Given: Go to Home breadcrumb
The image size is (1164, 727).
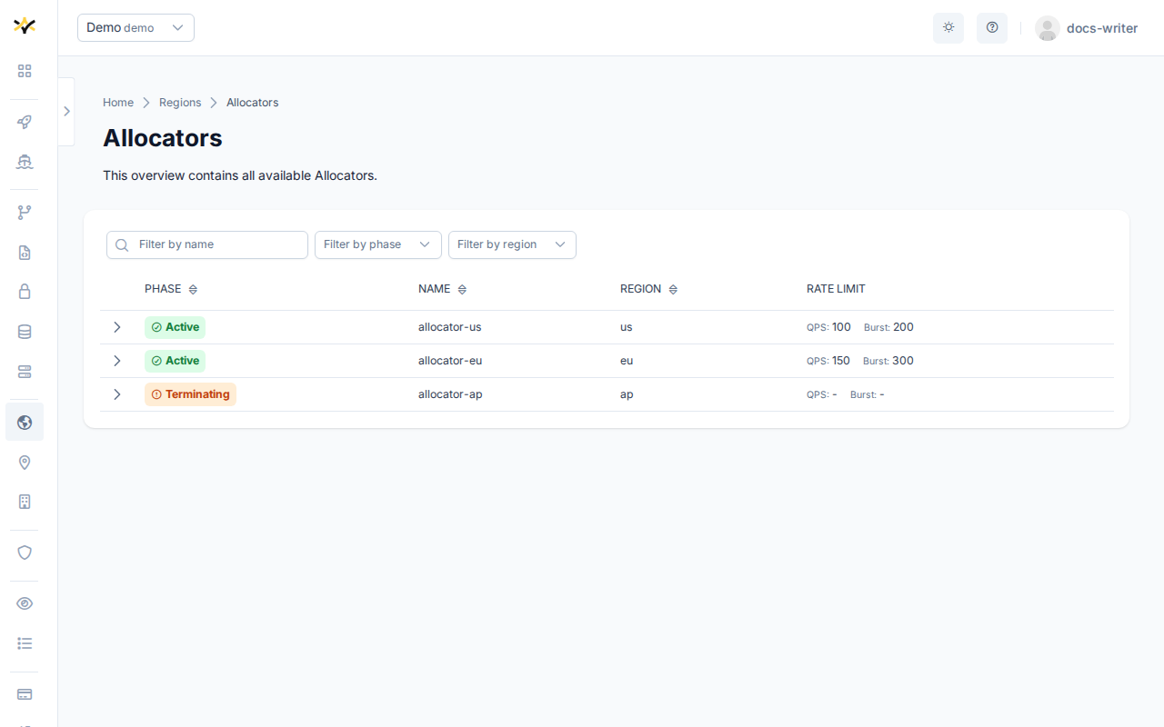Looking at the screenshot, I should tap(118, 103).
